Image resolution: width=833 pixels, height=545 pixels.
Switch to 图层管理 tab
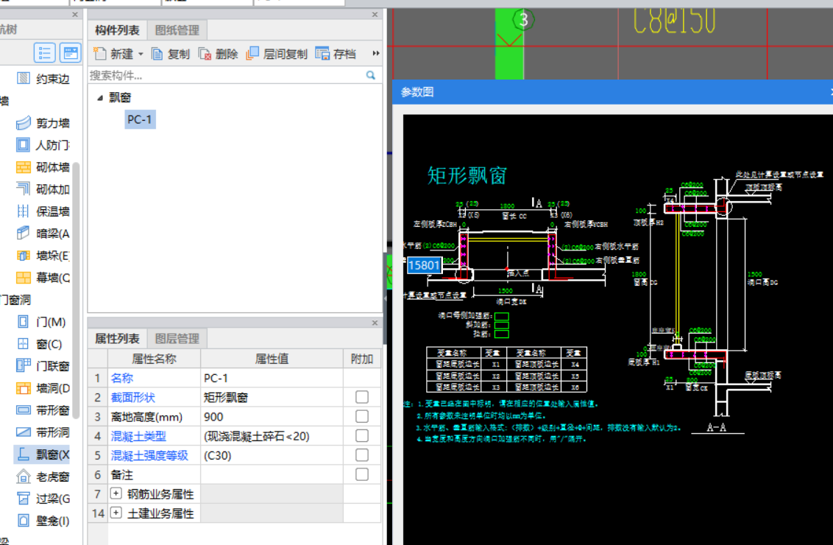(x=177, y=339)
